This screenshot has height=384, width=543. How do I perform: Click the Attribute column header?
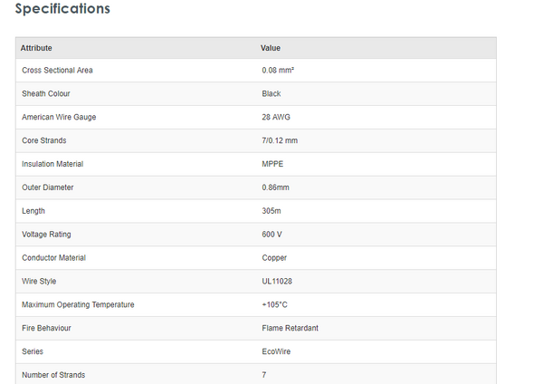point(36,47)
